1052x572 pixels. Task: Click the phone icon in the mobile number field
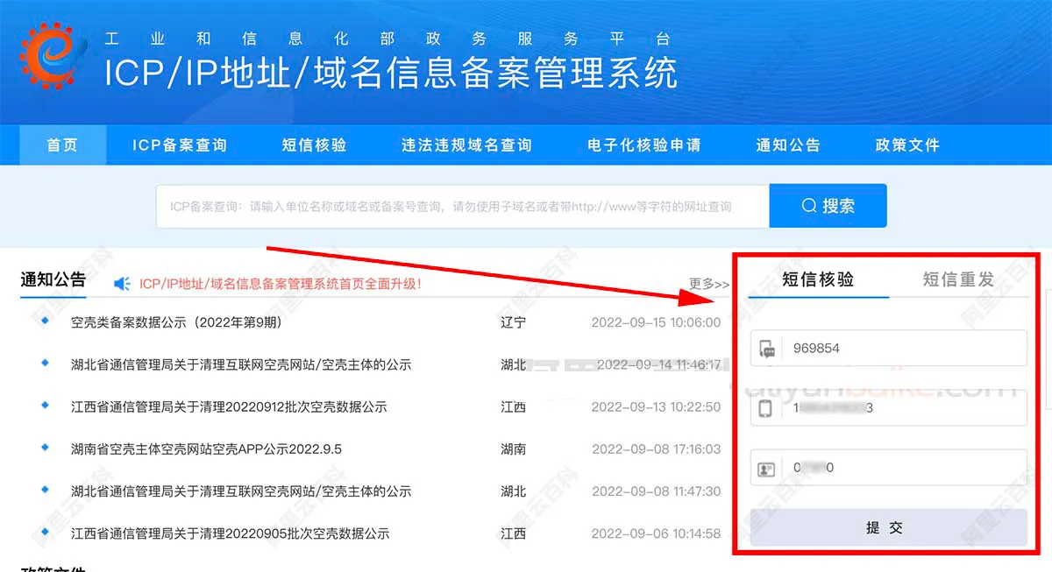pos(765,407)
